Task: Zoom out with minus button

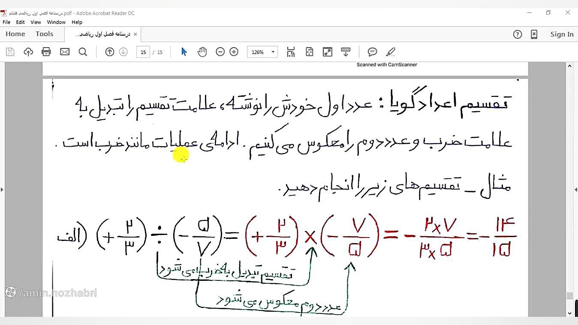Action: click(220, 52)
